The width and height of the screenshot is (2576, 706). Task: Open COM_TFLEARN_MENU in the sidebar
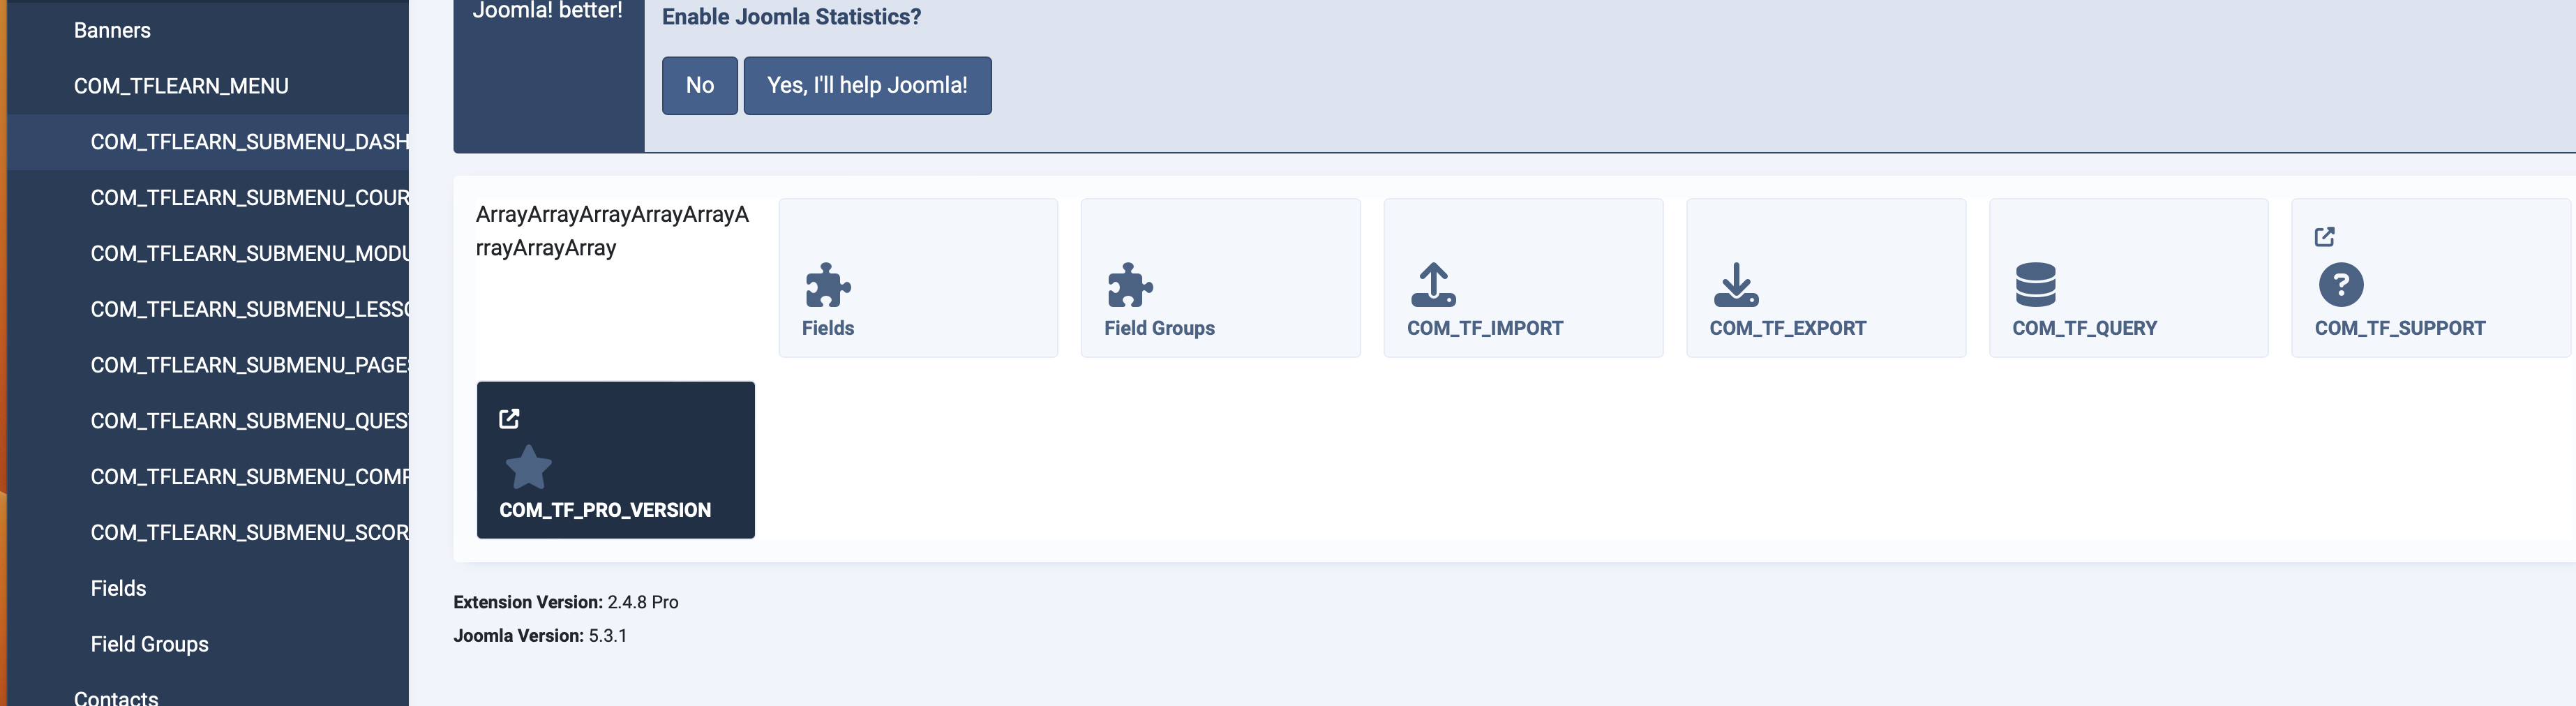click(181, 87)
